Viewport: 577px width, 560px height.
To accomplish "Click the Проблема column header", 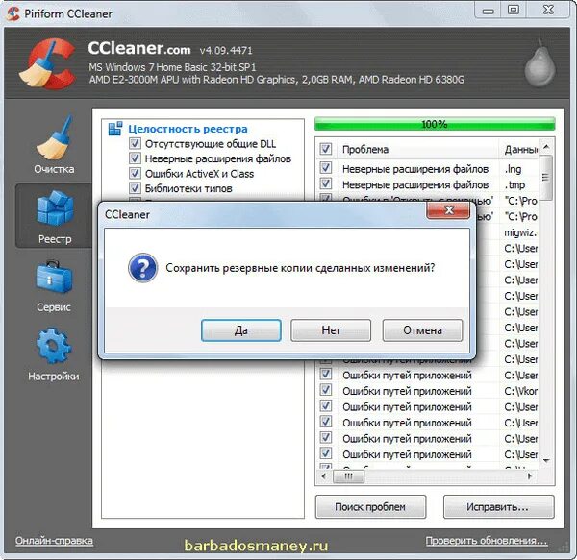I will 417,149.
